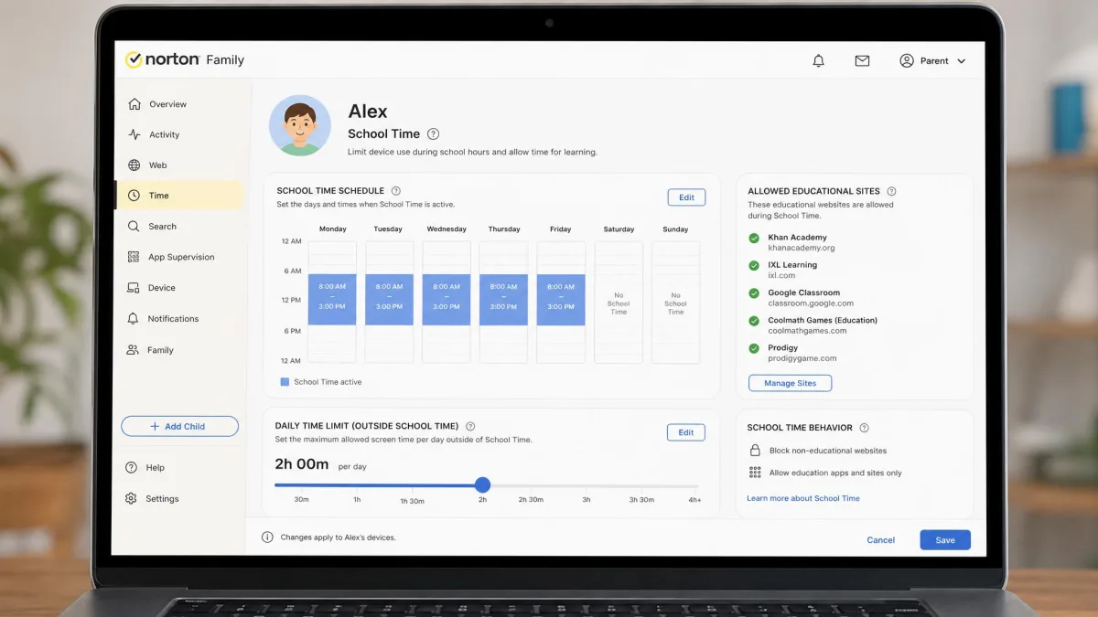Click Sunday's No School Time column

(675, 302)
